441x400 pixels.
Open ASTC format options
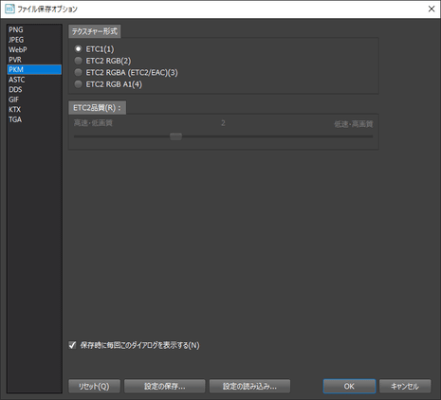[x=34, y=80]
